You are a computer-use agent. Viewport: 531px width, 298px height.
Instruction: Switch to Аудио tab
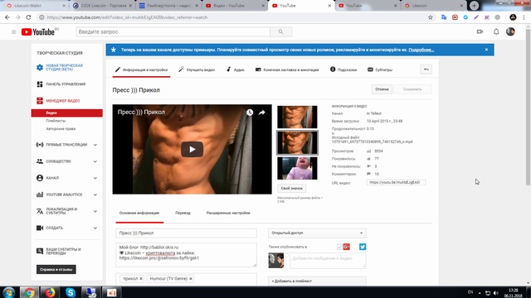[236, 70]
